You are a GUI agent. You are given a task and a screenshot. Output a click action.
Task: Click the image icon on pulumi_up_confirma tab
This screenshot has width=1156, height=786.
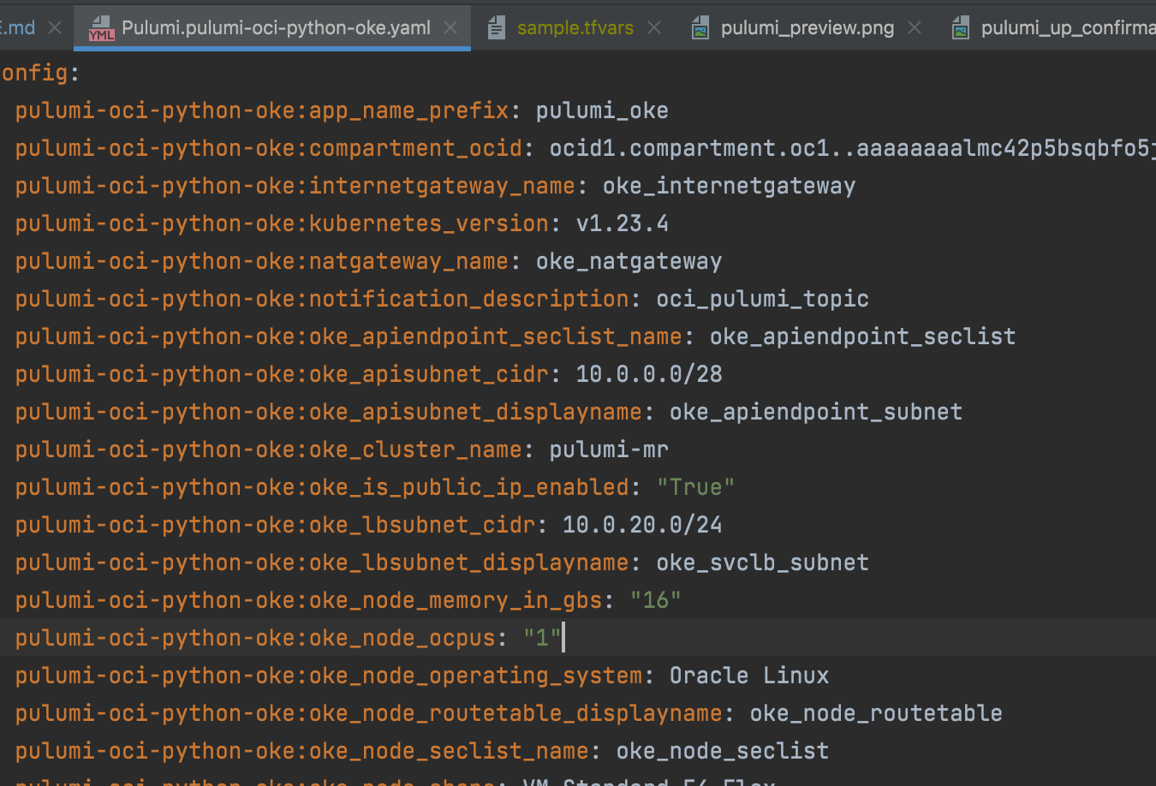[x=961, y=28]
